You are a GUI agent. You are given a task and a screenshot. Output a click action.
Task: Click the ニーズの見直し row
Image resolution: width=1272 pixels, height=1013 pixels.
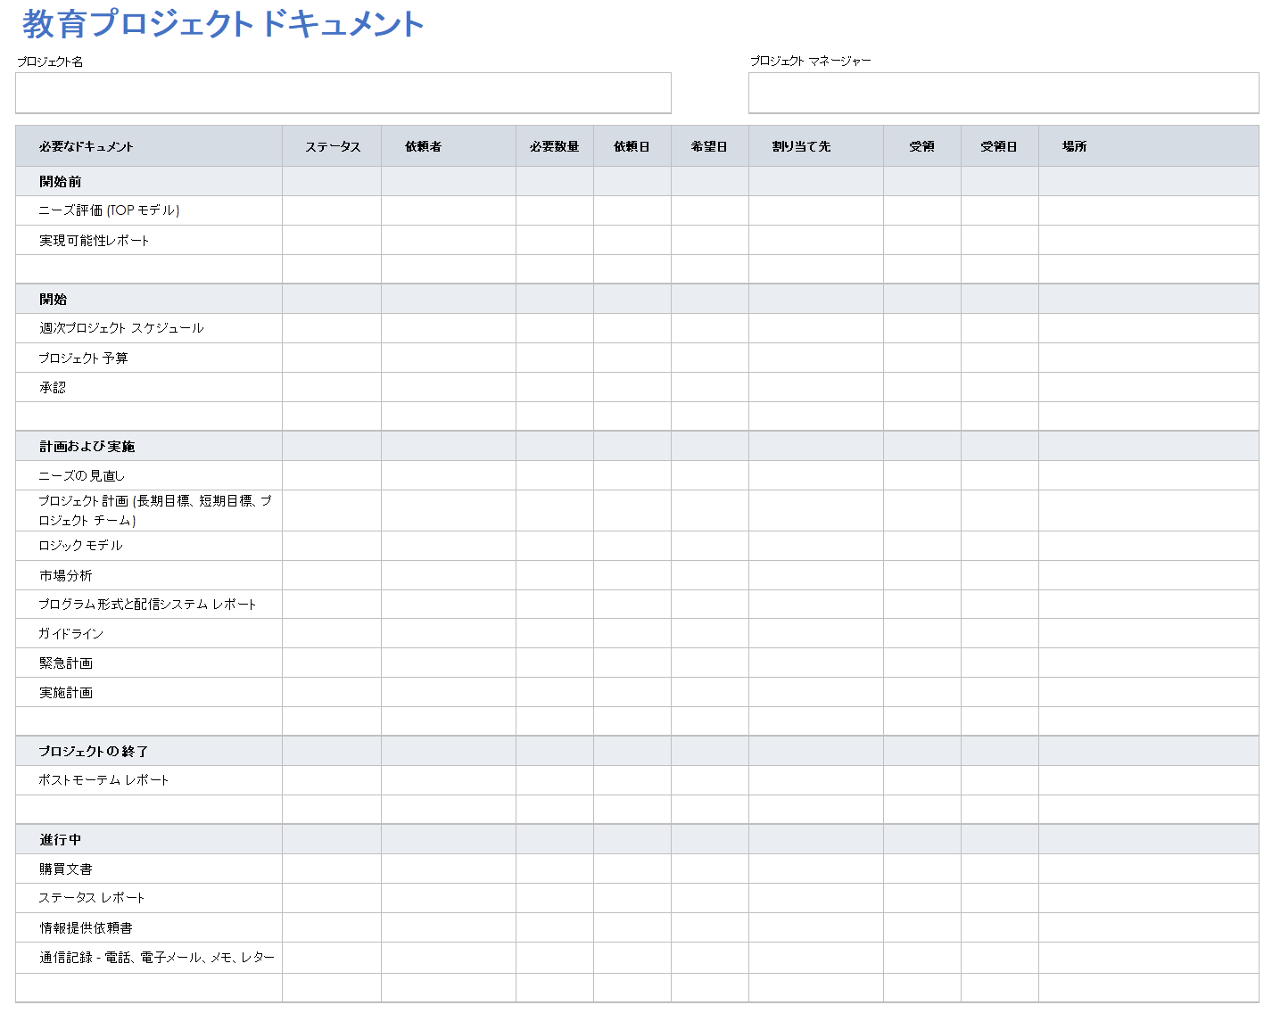[637, 475]
